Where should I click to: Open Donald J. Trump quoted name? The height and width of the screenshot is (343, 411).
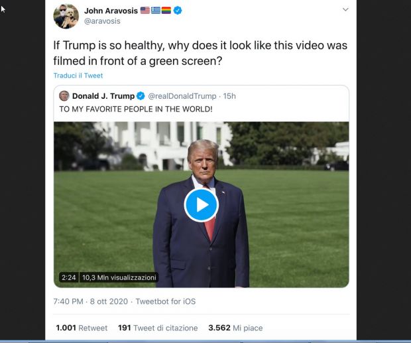(x=103, y=96)
